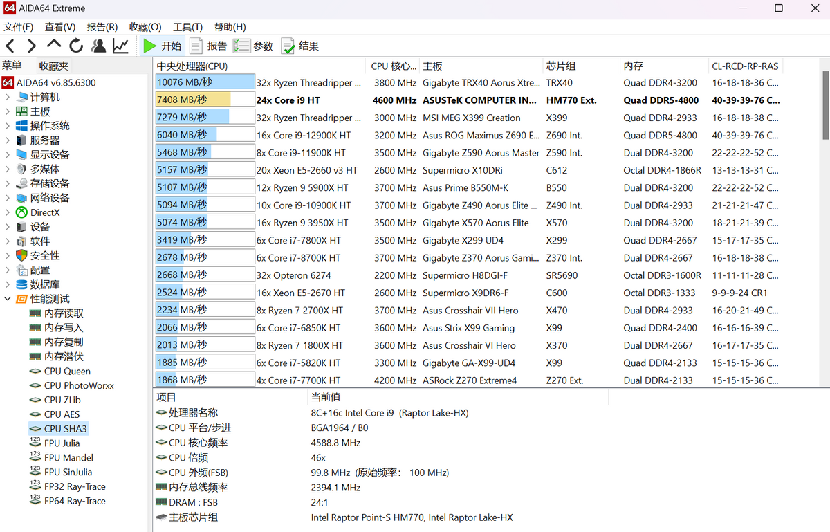The height and width of the screenshot is (532, 830).
Task: Select the 数据库 database icon
Action: 21,284
